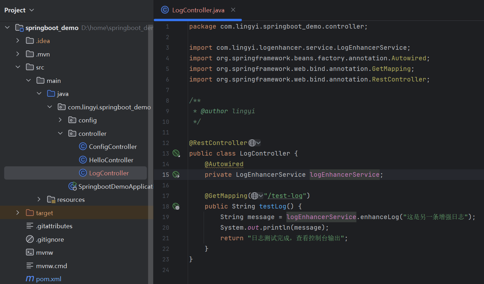The width and height of the screenshot is (484, 284).
Task: Click the REST endpoint globe gutter icon on line 18
Action: pos(176,206)
